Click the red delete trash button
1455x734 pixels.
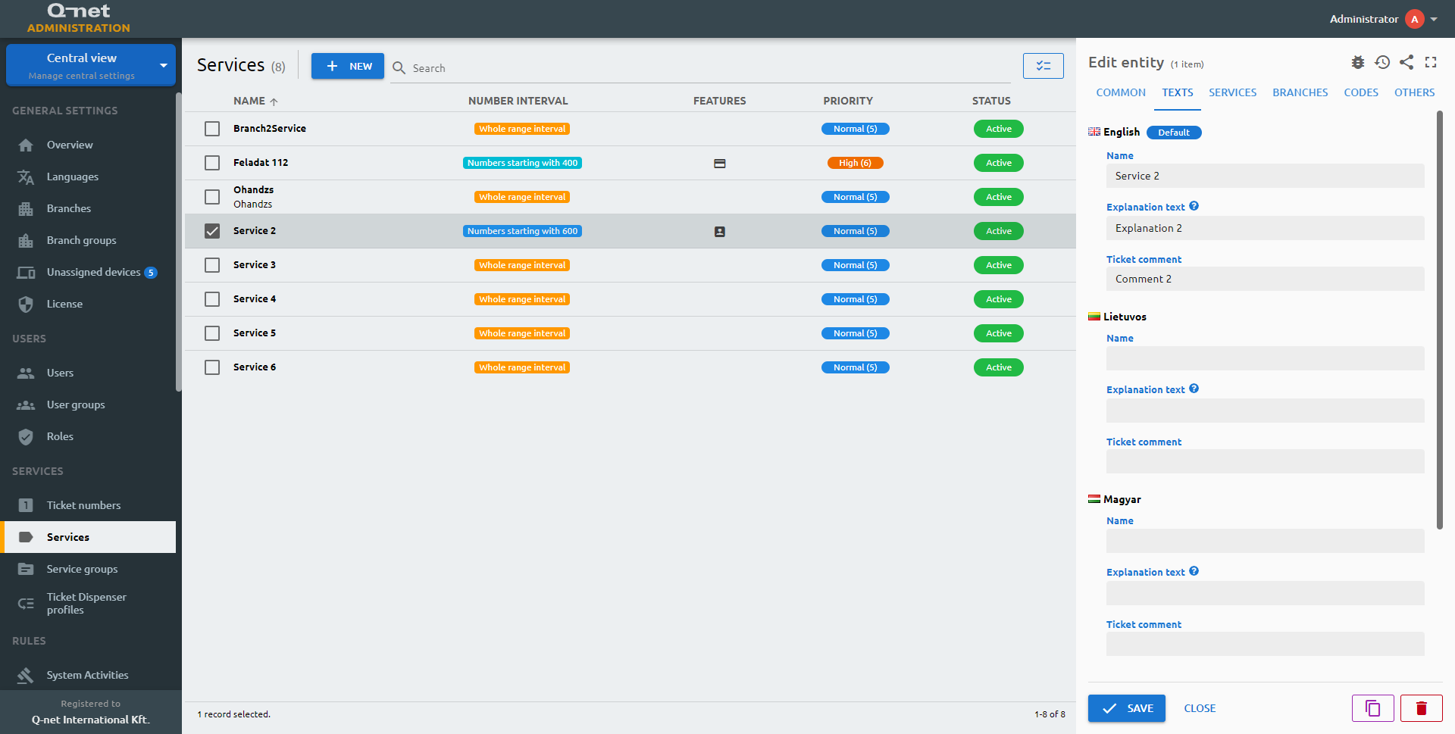tap(1421, 708)
